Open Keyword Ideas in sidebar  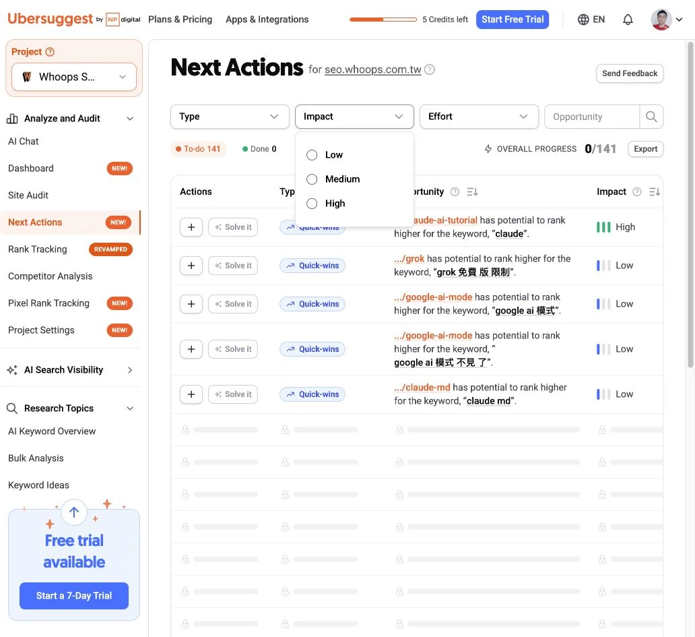[38, 485]
